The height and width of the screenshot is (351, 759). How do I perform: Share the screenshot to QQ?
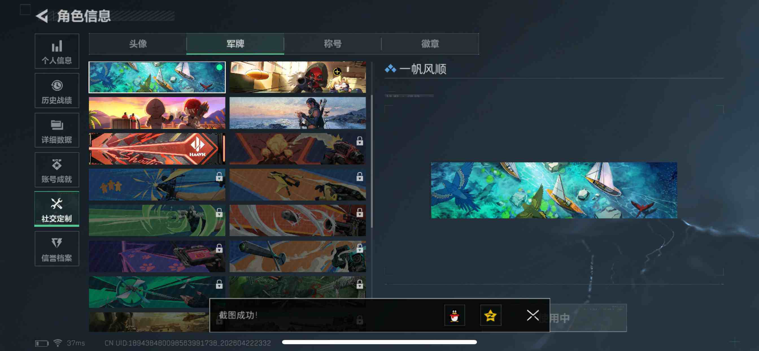(454, 315)
